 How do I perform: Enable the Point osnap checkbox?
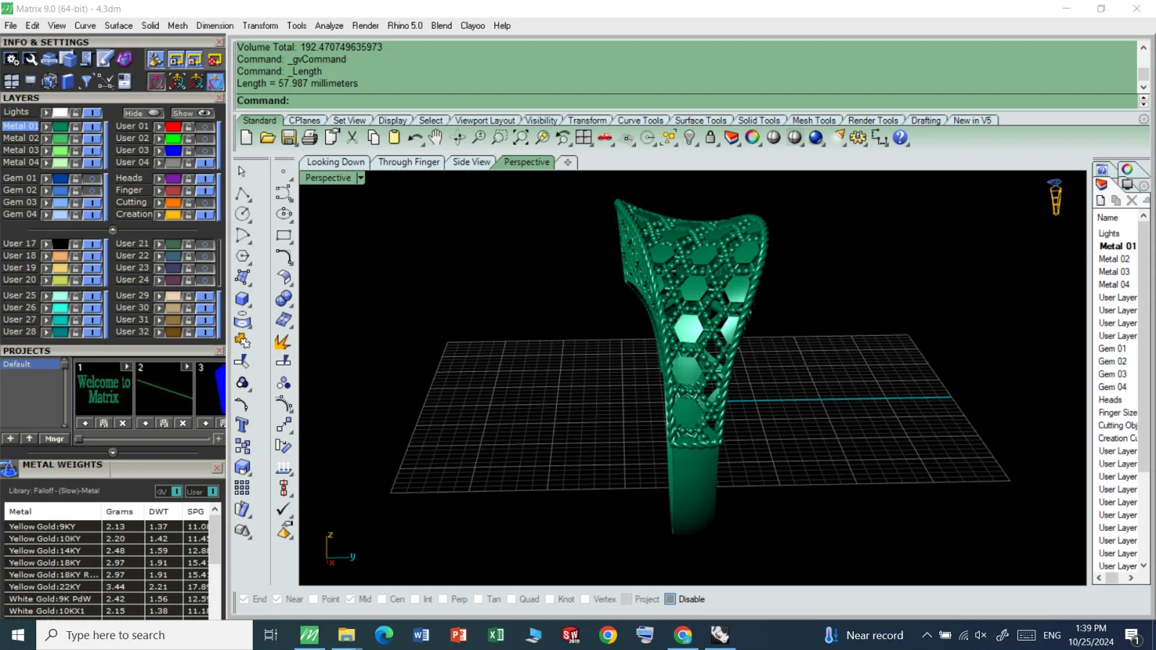coord(314,599)
